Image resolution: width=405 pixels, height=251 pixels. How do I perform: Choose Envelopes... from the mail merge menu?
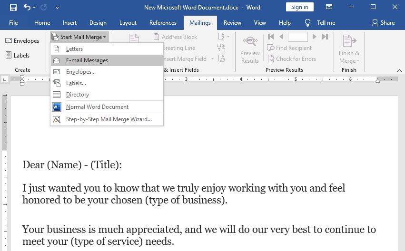[107, 72]
